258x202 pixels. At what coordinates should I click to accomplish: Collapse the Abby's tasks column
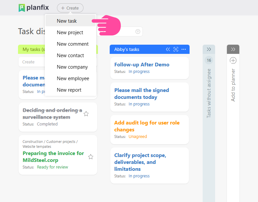[168, 49]
